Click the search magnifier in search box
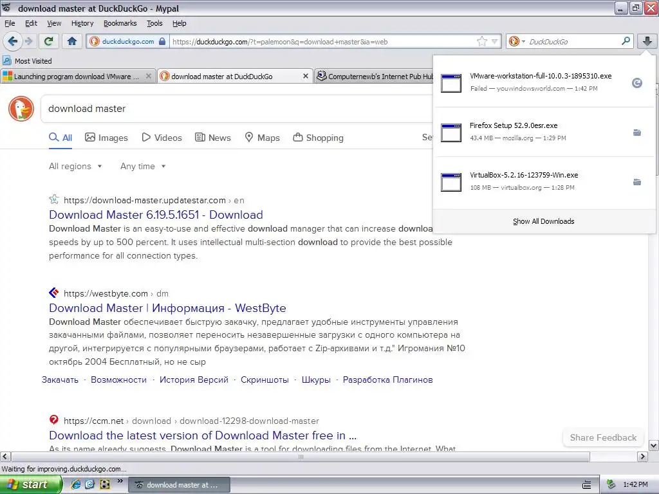659x494 pixels. (626, 41)
